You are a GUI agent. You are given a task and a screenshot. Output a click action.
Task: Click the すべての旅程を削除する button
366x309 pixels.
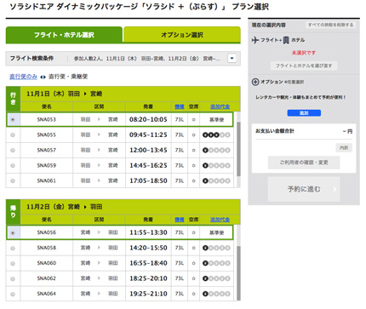[x=331, y=25]
